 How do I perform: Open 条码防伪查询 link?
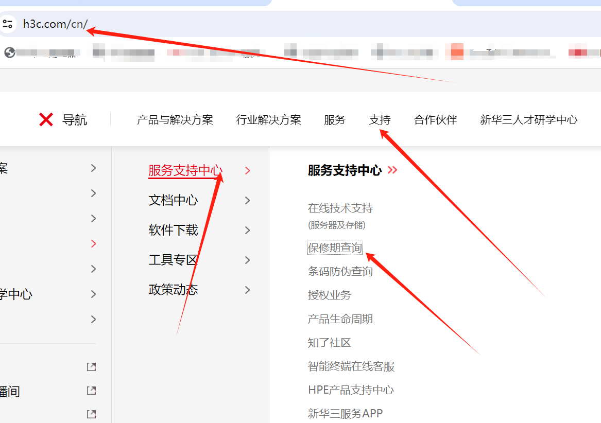click(x=340, y=272)
